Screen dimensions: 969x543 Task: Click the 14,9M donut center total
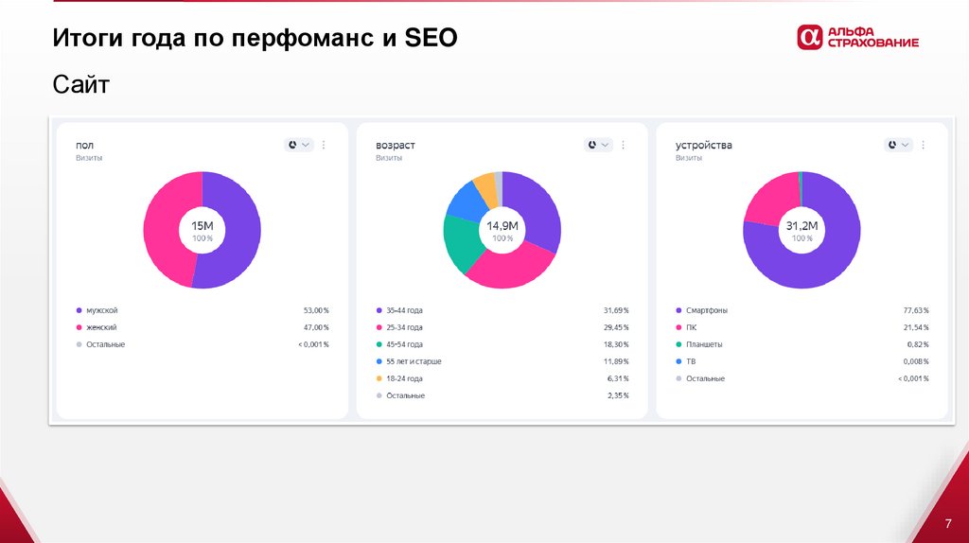pos(502,226)
